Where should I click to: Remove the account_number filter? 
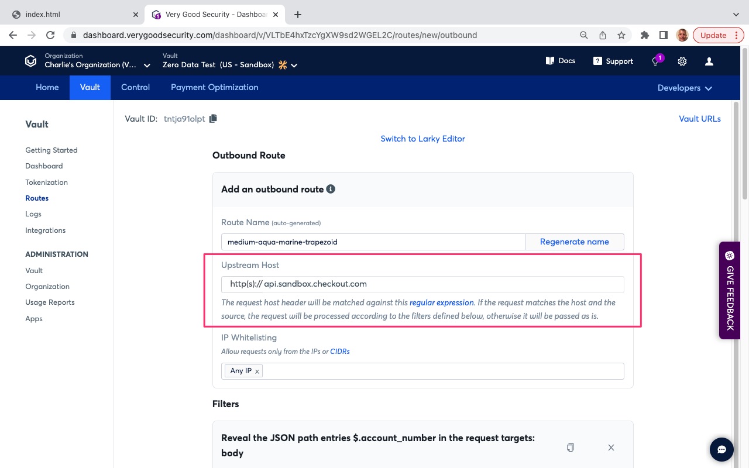(611, 448)
